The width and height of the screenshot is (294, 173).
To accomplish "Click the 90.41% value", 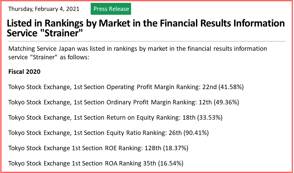I will pyautogui.click(x=196, y=133).
